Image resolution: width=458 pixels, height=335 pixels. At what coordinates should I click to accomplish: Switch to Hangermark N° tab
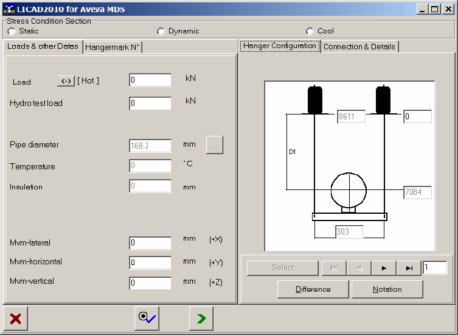(113, 47)
